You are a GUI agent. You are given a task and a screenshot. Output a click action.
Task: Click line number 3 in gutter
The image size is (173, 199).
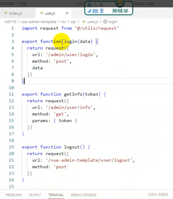pos(12,41)
